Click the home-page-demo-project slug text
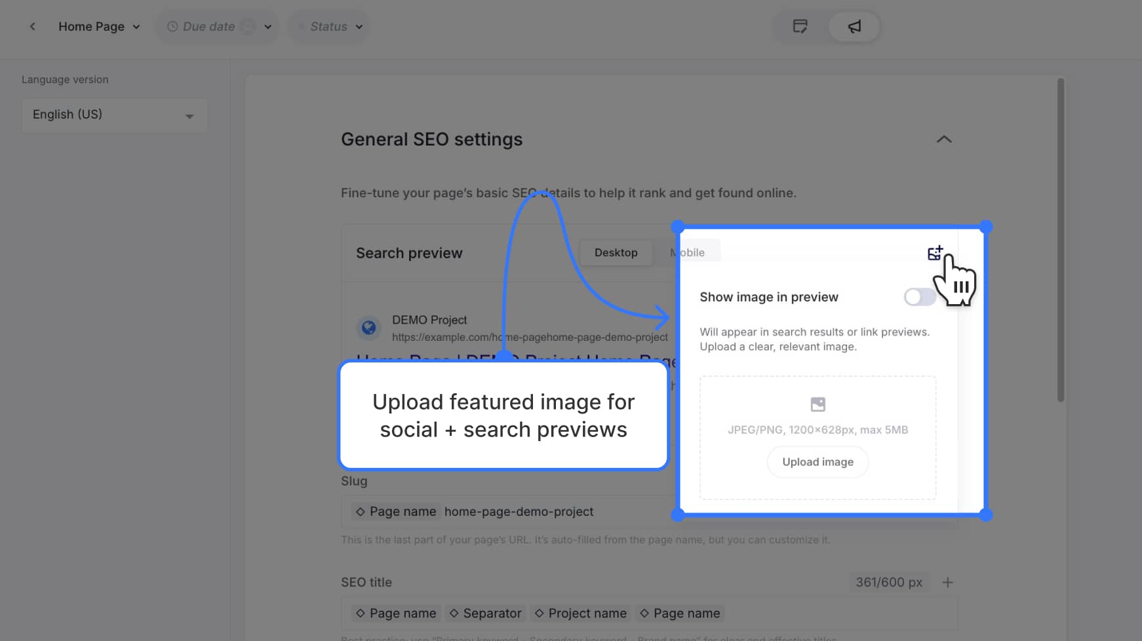The width and height of the screenshot is (1142, 641). coord(519,512)
